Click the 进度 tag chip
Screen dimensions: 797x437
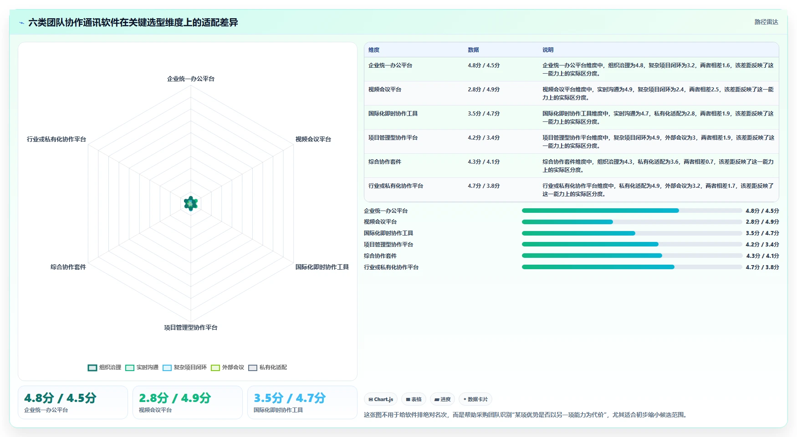[x=442, y=399]
